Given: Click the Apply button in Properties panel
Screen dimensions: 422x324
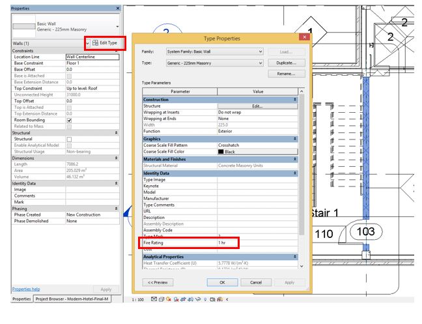Looking at the screenshot, I should (106, 289).
